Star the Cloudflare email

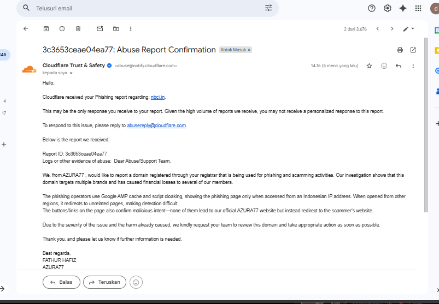(369, 66)
